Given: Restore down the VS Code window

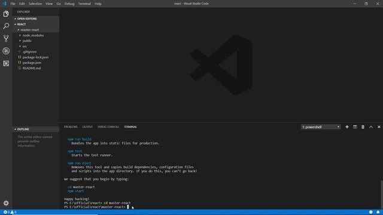Looking at the screenshot, I should click(366, 4).
